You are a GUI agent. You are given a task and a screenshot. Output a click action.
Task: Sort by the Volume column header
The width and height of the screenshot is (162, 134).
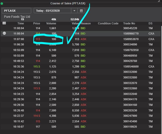tap(51, 23)
